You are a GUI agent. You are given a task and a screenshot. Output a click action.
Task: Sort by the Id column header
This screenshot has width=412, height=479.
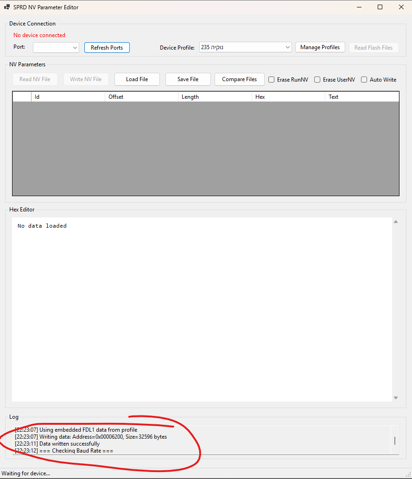[x=68, y=97]
